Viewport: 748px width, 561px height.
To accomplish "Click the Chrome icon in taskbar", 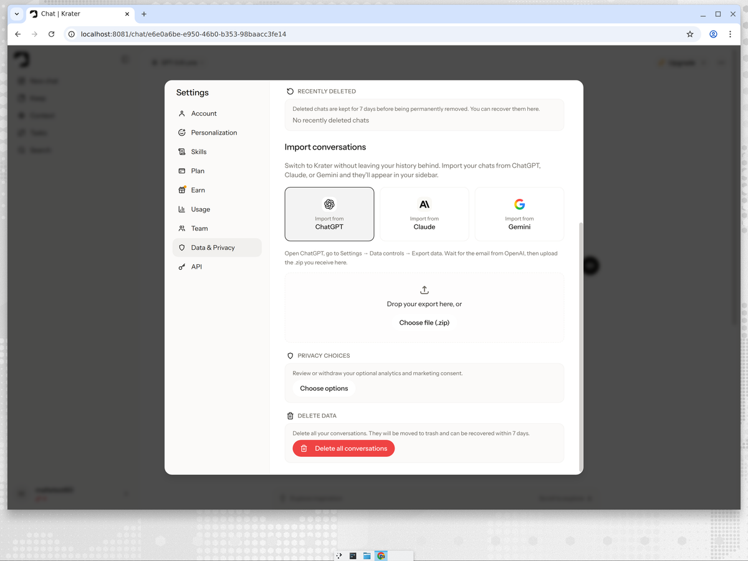I will pos(381,555).
